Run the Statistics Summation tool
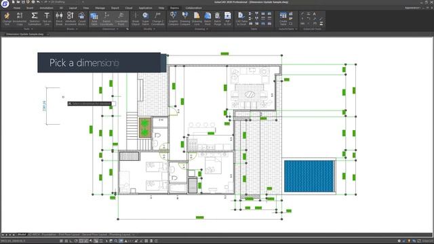The height and width of the screenshot is (244, 434). point(35,19)
